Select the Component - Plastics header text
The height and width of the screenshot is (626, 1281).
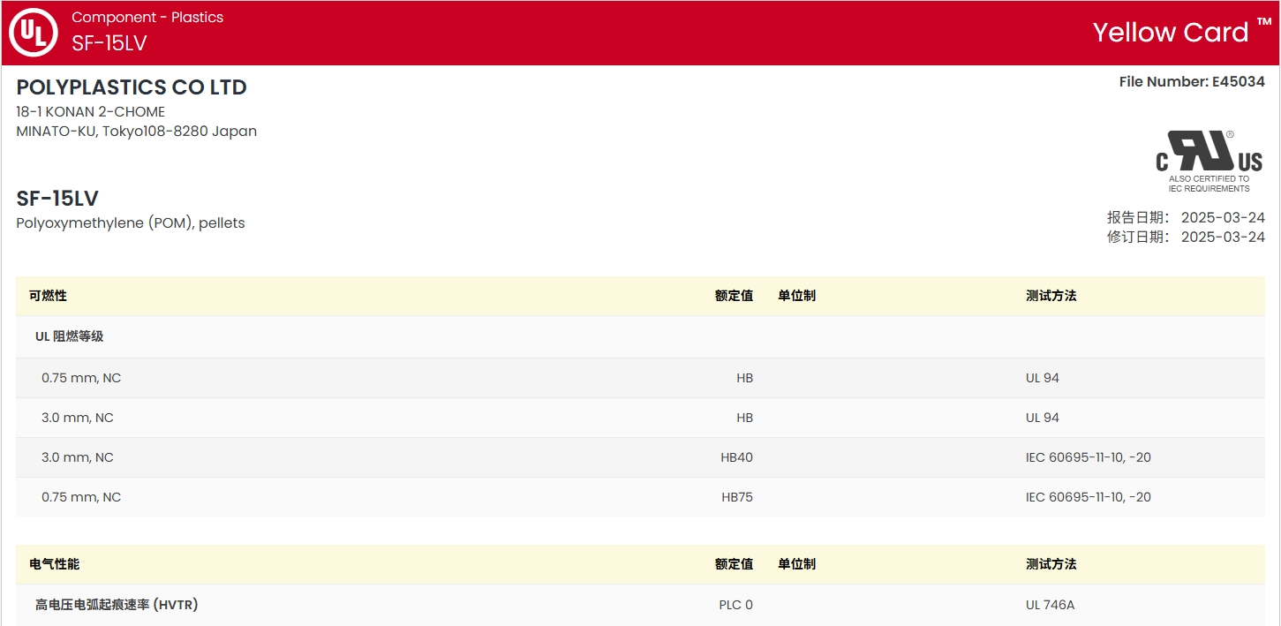147,17
